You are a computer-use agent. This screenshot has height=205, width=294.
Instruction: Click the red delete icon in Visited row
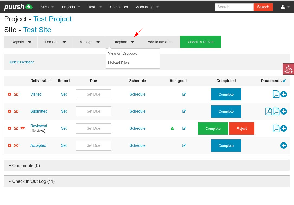click(9, 94)
